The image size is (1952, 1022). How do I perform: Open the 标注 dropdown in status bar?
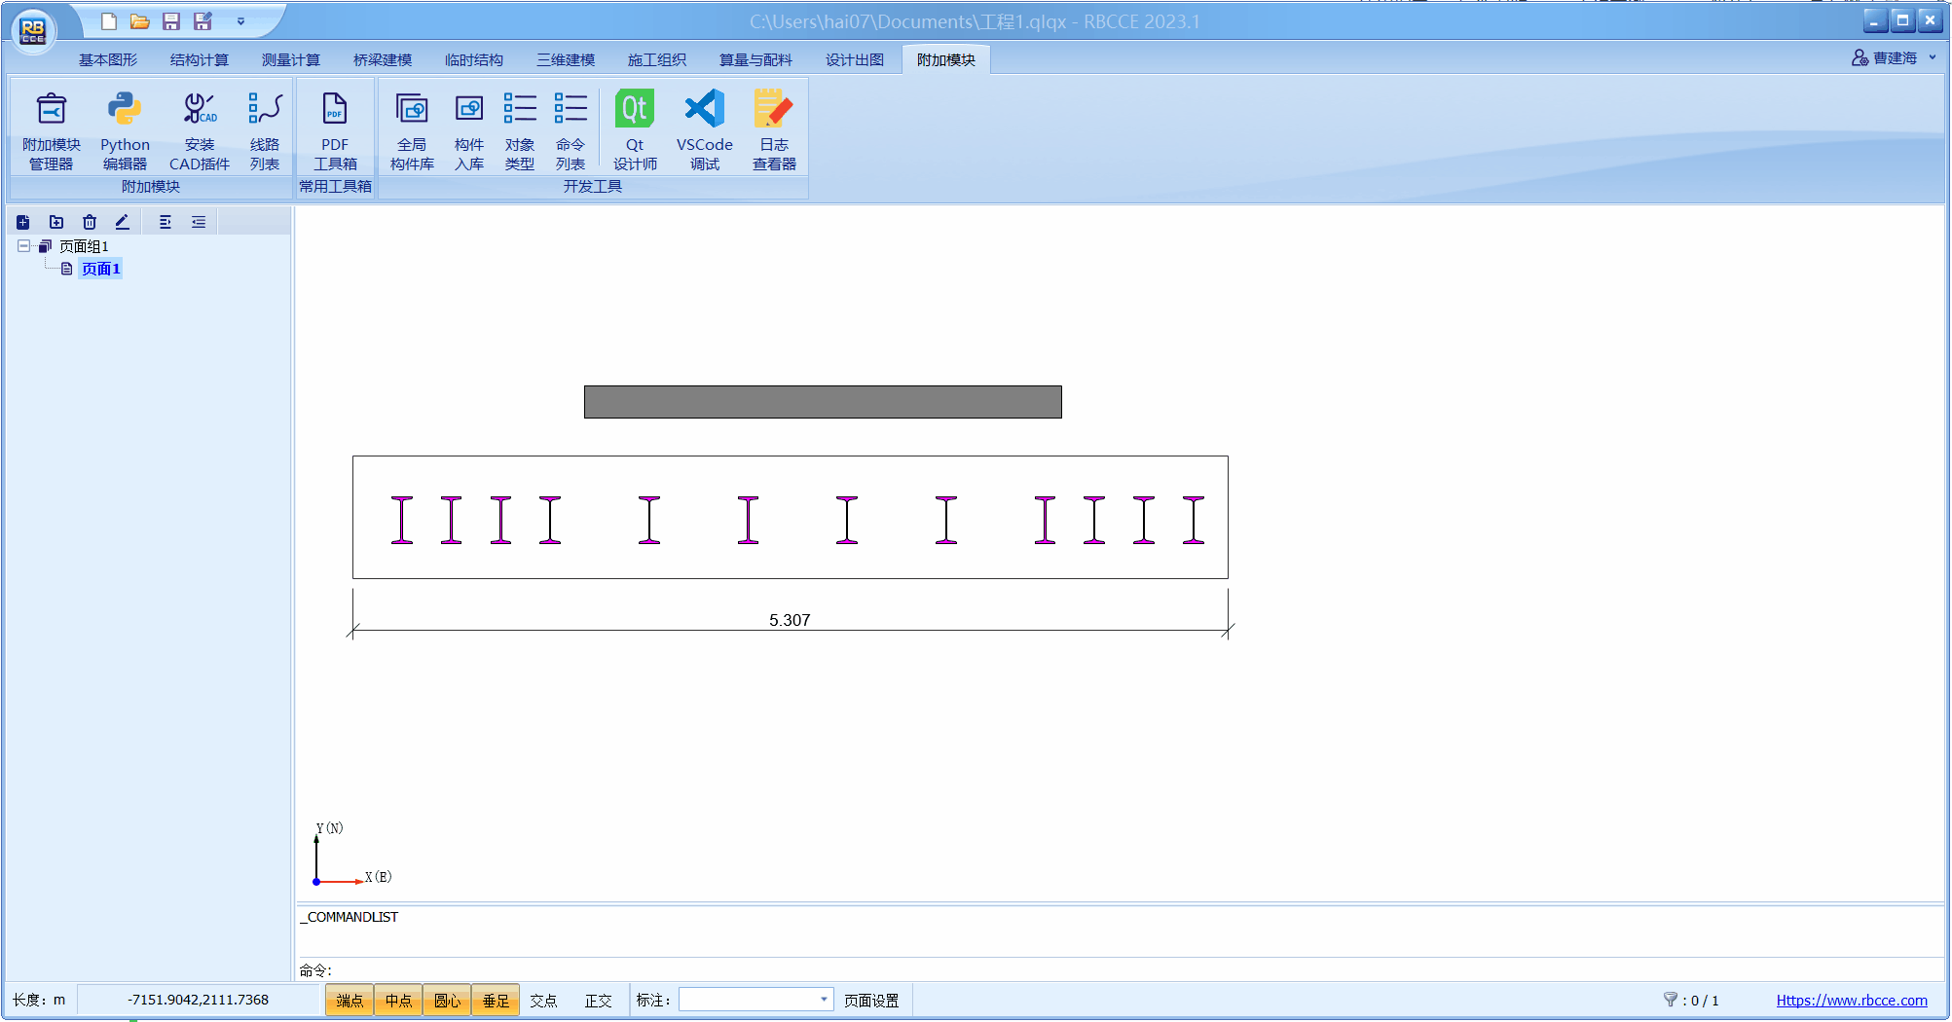824,1000
